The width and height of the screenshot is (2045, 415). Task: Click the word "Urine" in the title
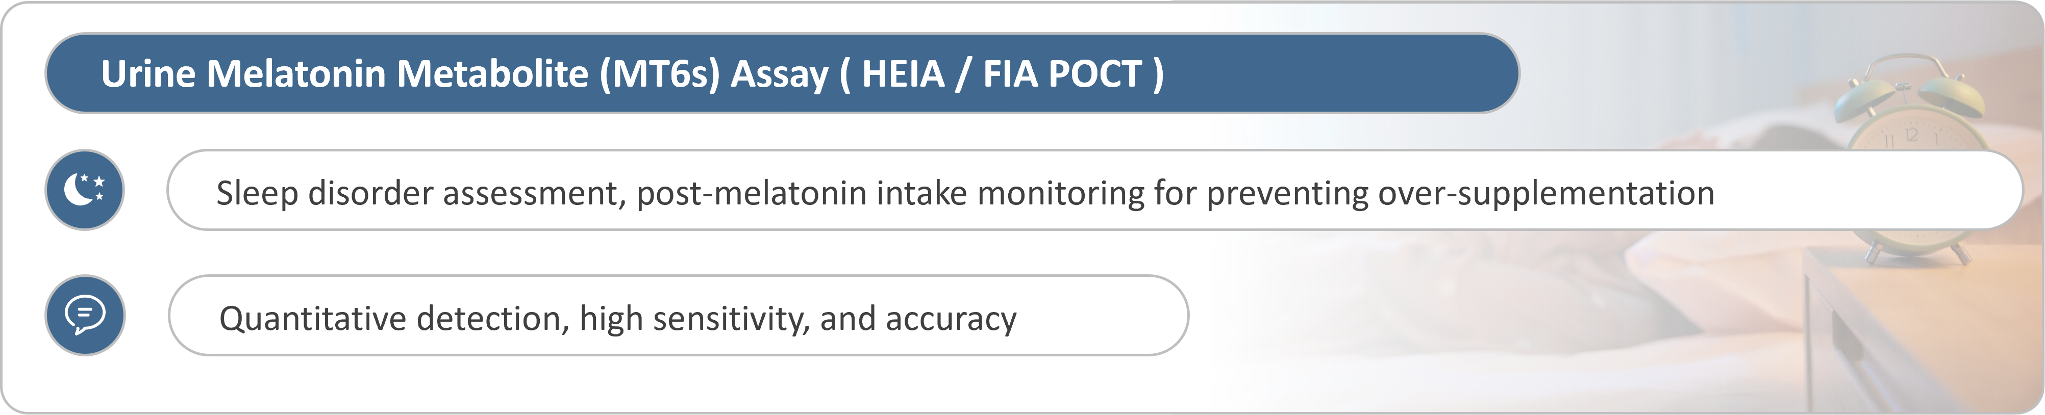147,74
